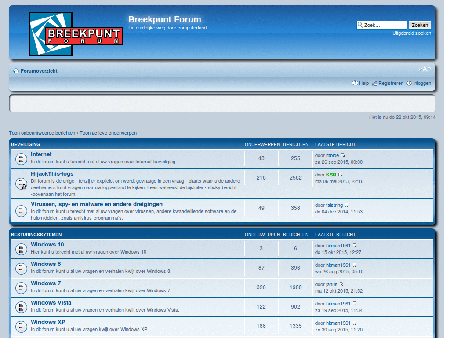This screenshot has height=338, width=450.
Task: Open the Windows Vista forum
Action: coord(51,303)
